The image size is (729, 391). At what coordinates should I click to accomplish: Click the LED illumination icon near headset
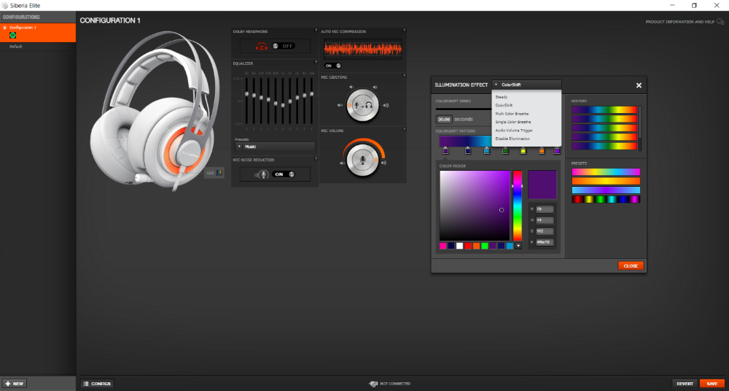coord(219,173)
